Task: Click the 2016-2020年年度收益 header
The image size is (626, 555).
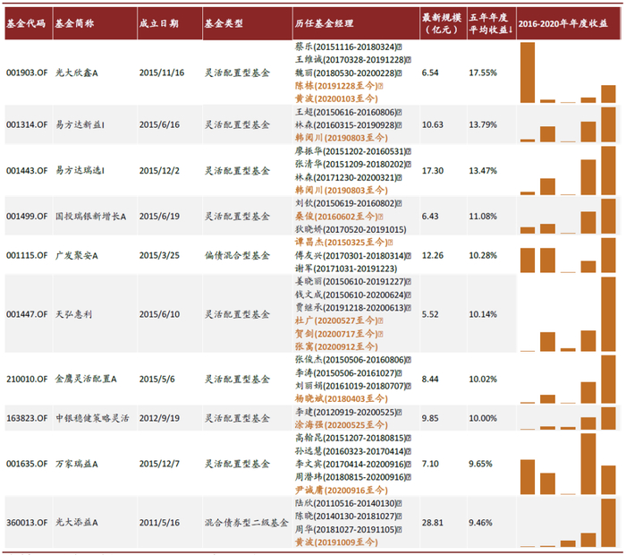Action: 563,23
